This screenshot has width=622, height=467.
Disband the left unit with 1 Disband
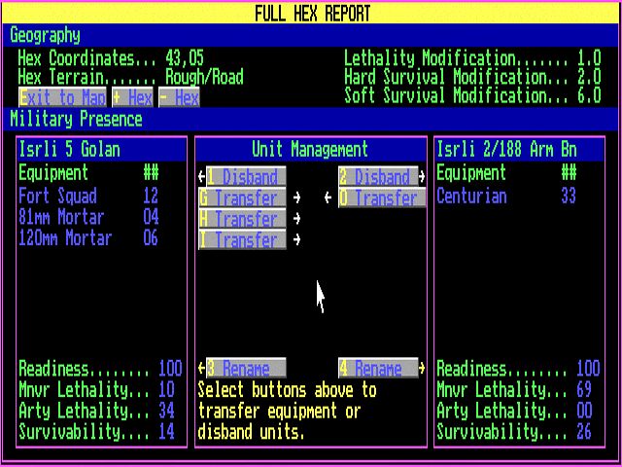[242, 177]
